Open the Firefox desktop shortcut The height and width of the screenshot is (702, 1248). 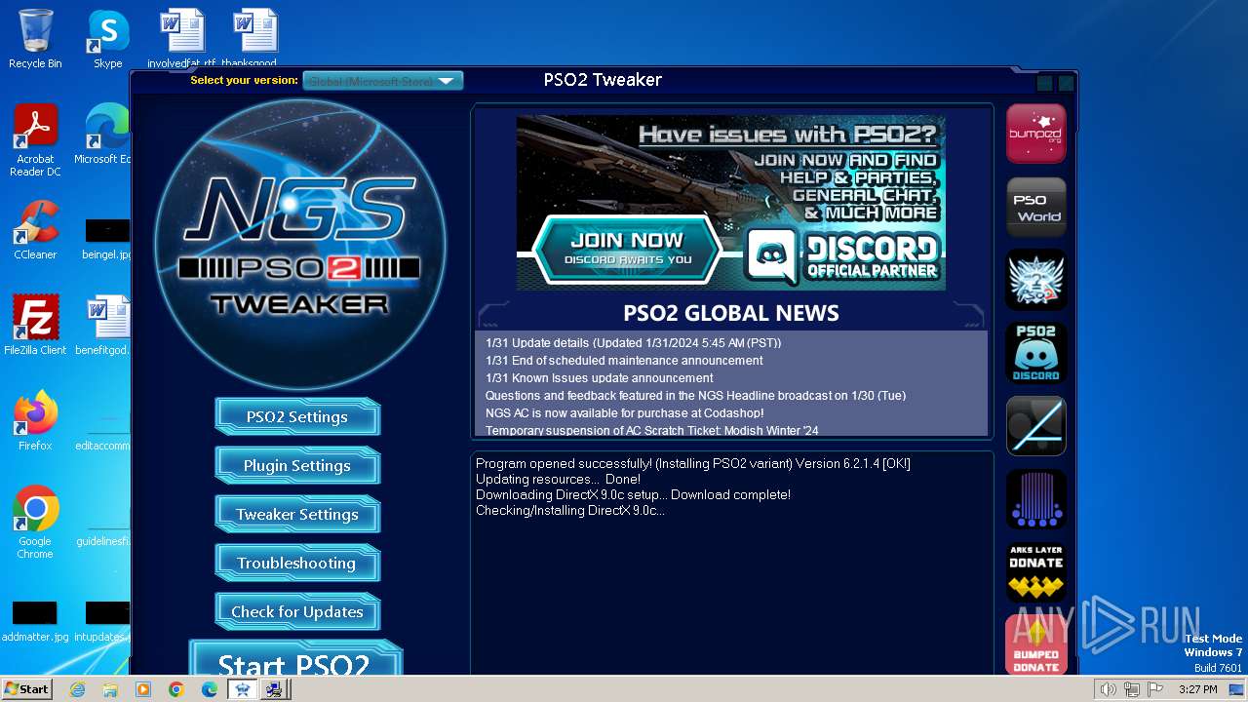tap(35, 420)
